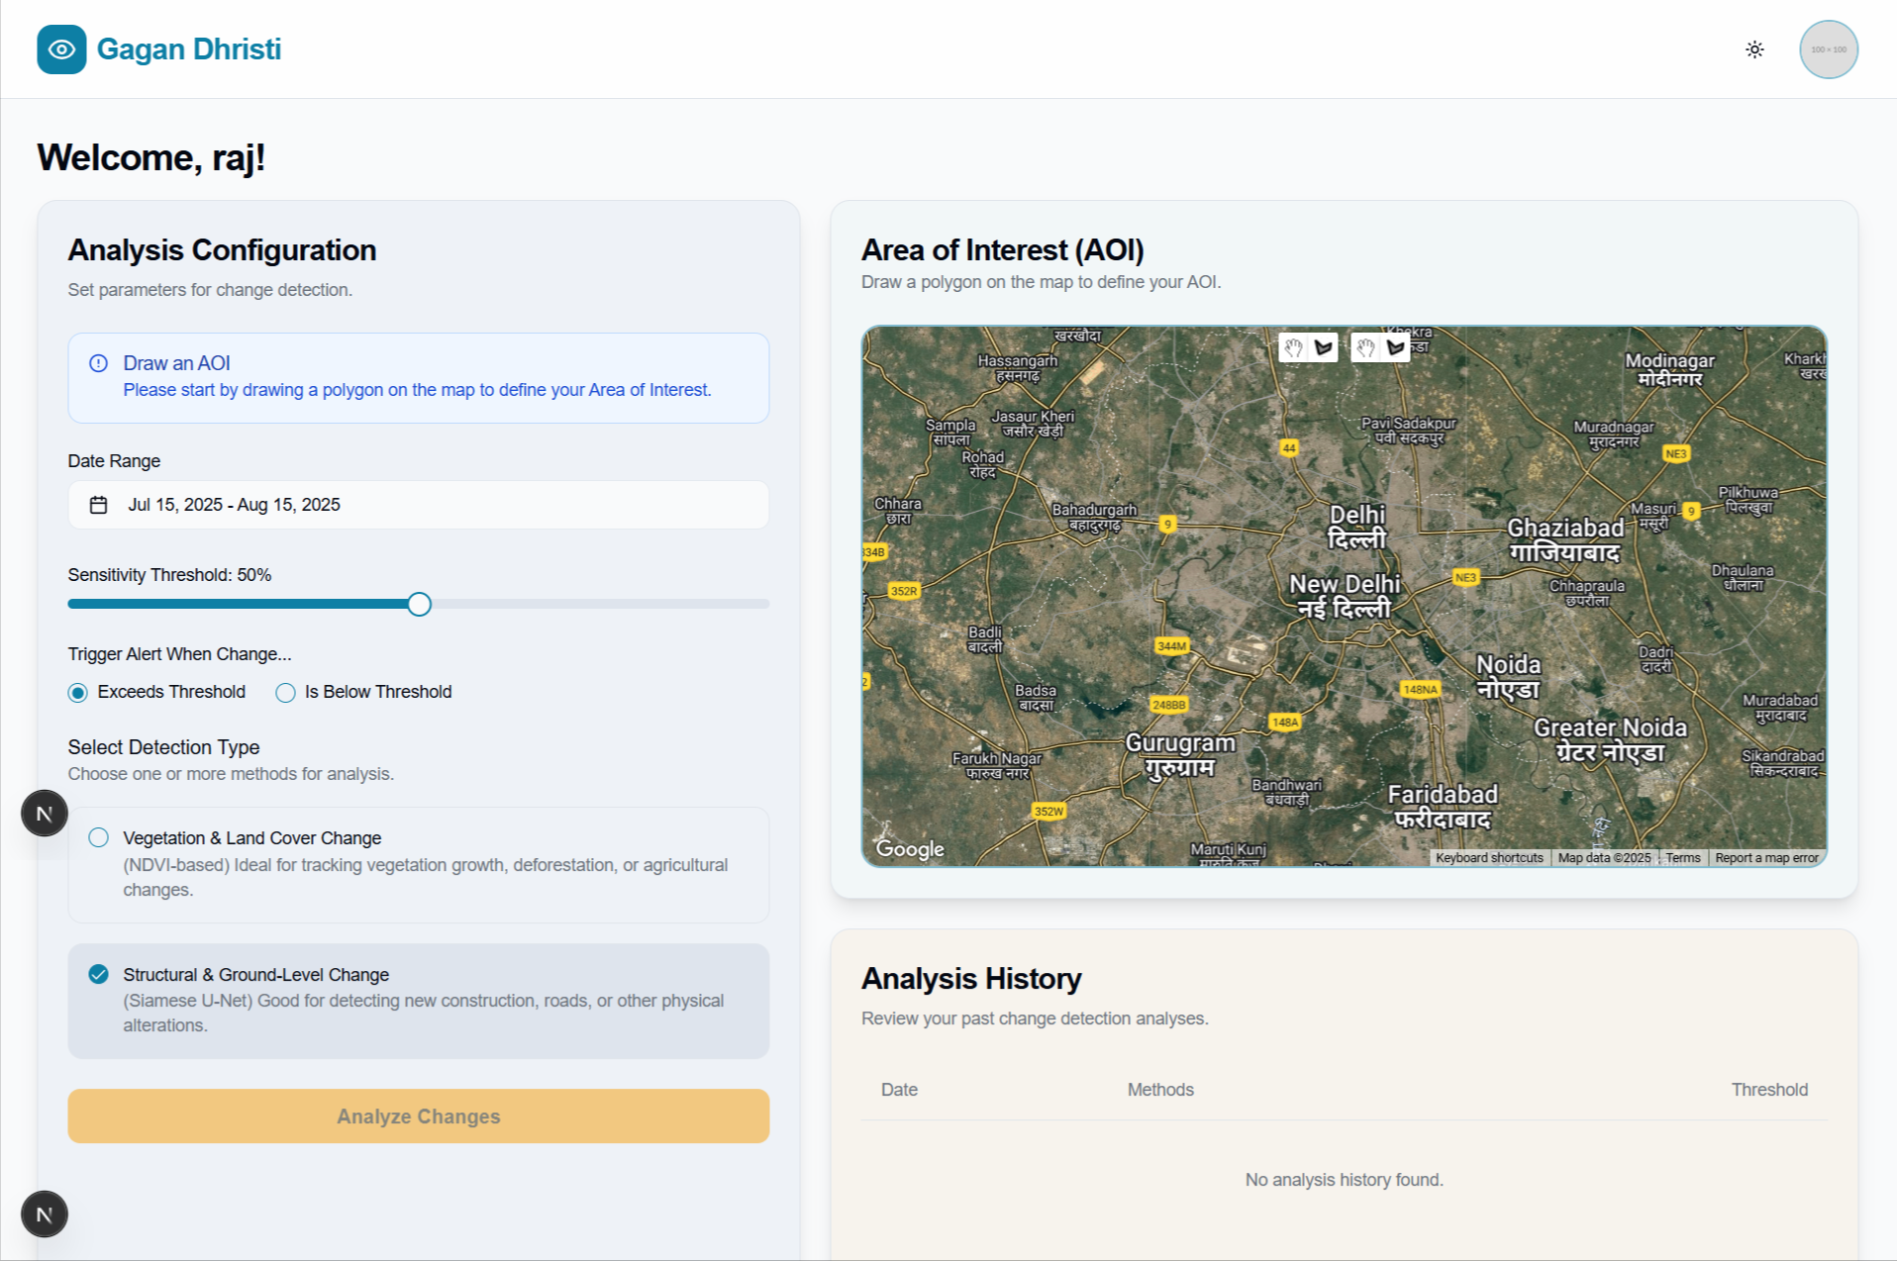Open the map Terms link
Image resolution: width=1897 pixels, height=1261 pixels.
pyautogui.click(x=1682, y=858)
